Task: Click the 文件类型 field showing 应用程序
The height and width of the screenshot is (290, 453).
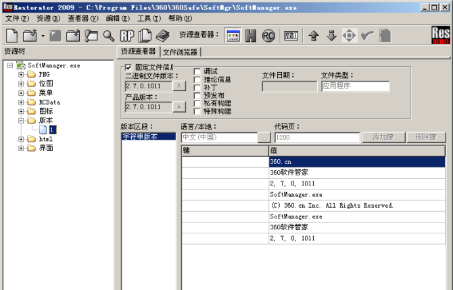Action: pyautogui.click(x=356, y=86)
